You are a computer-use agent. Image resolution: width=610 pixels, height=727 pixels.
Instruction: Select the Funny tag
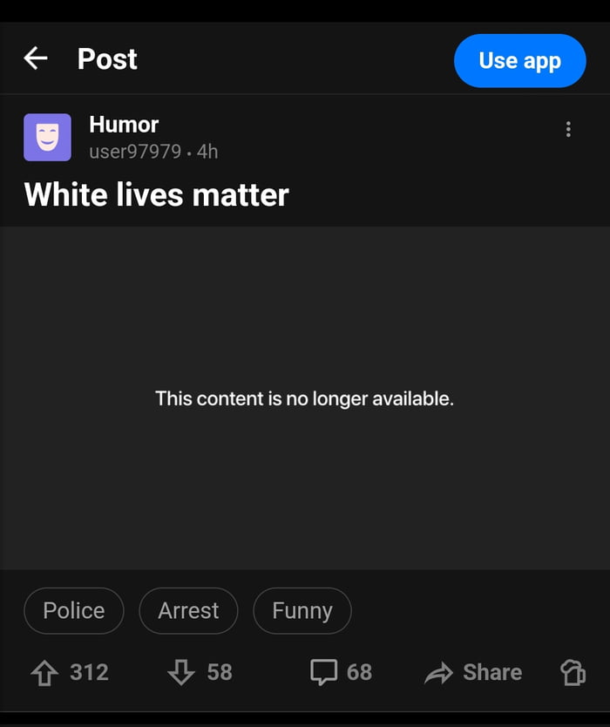(302, 610)
